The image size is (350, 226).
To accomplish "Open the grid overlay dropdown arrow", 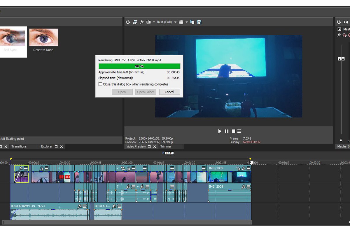I will pos(186,22).
